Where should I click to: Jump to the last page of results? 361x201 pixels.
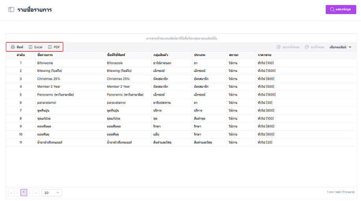[x=36, y=193]
